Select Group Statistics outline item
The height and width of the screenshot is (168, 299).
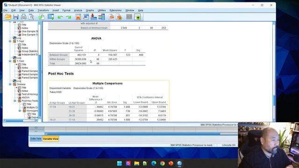pyautogui.click(x=29, y=51)
